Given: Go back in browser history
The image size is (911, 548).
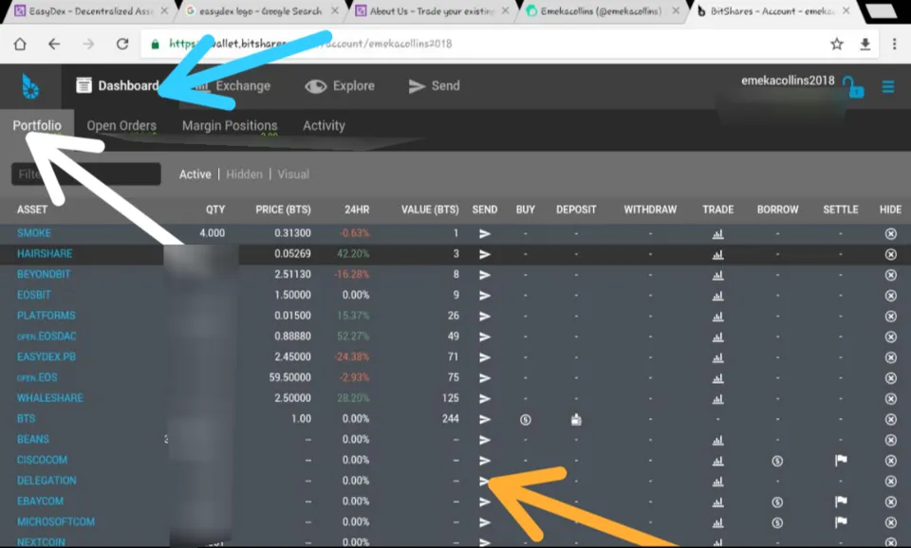Looking at the screenshot, I should [54, 45].
